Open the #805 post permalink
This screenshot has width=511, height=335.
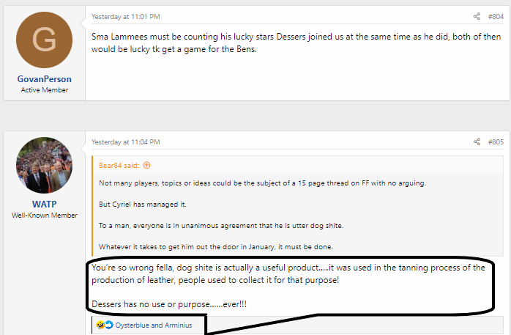[x=496, y=141]
